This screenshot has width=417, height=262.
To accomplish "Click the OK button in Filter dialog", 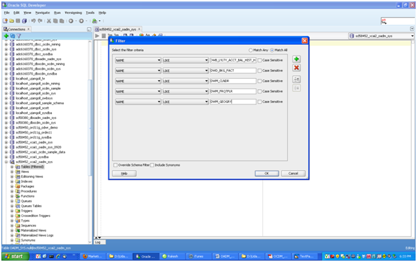I will pyautogui.click(x=266, y=174).
